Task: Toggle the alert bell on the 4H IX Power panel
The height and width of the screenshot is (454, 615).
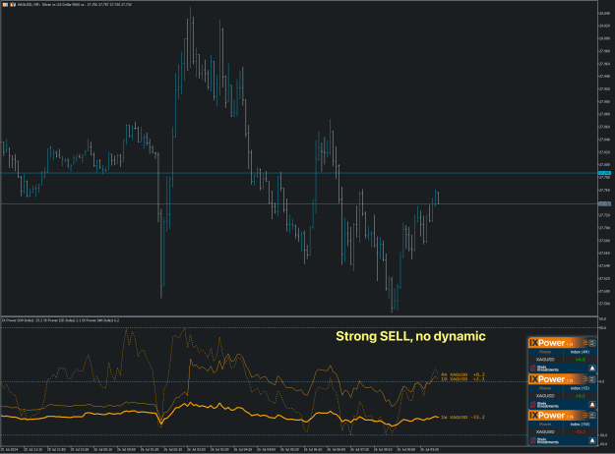Action: [592, 369]
